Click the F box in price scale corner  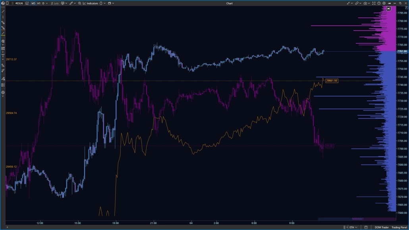(407, 8)
